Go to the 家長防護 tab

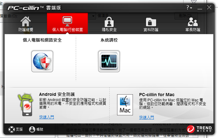[x=193, y=24]
